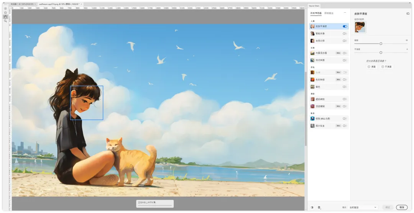Switch to the wallhaven png document tab

pyautogui.click(x=60, y=4)
